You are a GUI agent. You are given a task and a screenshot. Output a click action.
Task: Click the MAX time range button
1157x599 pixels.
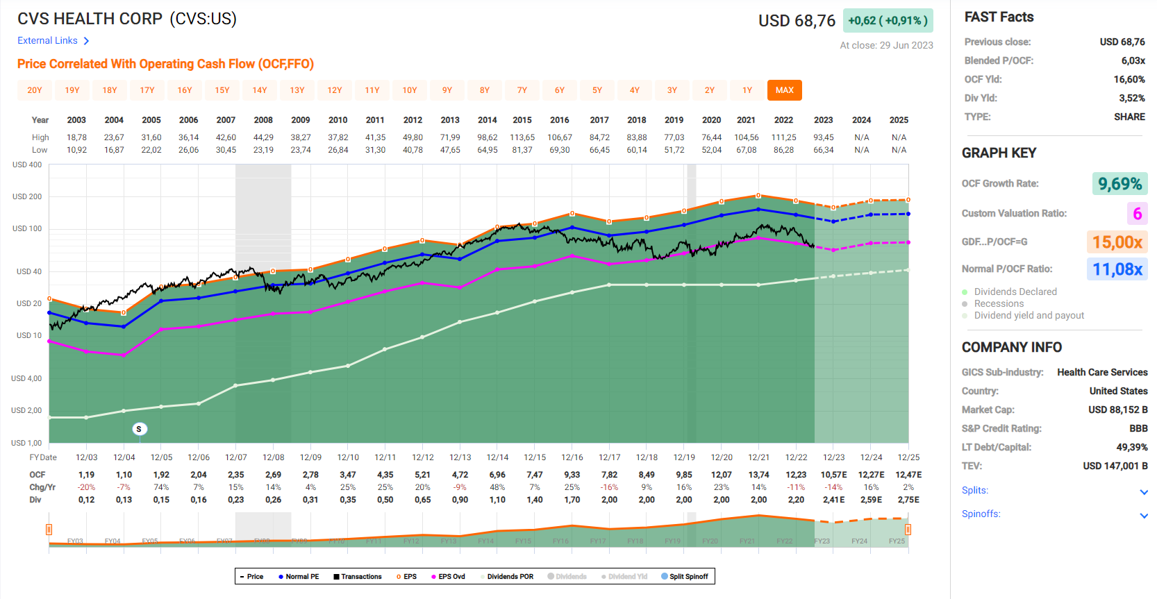(x=785, y=90)
